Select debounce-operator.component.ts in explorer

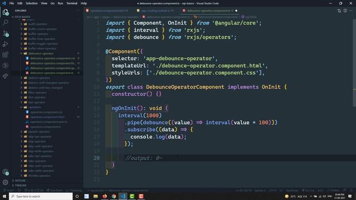[52, 73]
